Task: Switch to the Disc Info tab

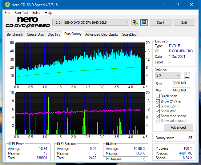Action: (54, 34)
